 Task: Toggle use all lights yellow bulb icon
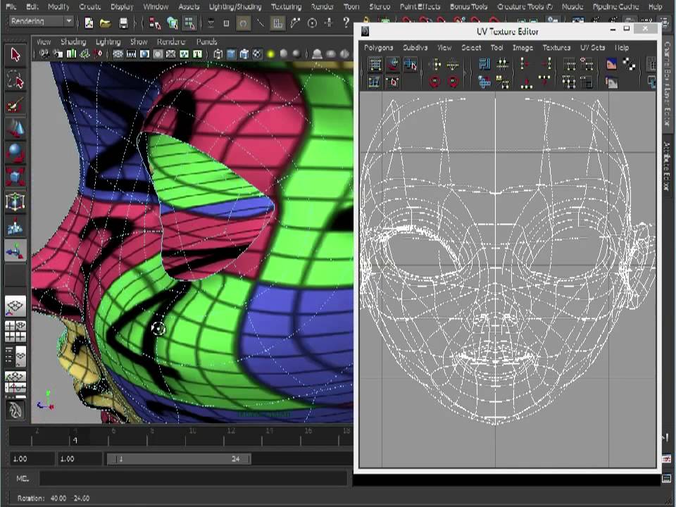tap(270, 54)
